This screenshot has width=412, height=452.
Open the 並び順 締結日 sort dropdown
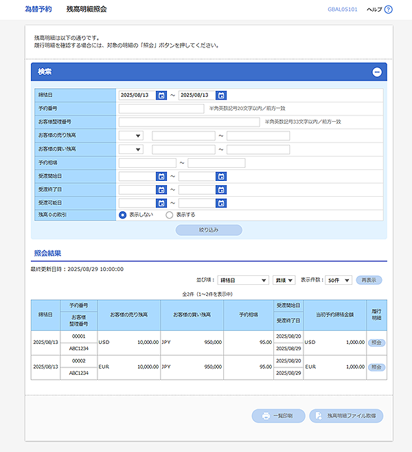(243, 280)
